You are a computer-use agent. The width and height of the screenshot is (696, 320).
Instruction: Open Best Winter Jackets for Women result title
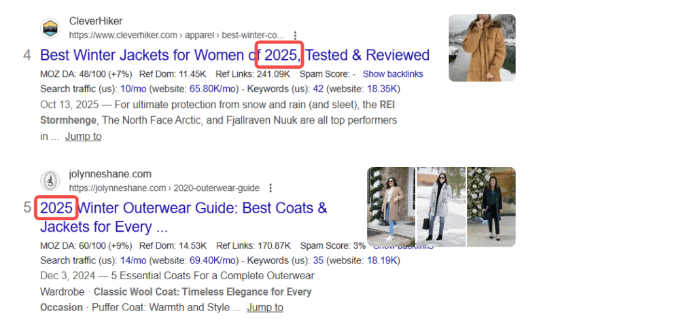coord(234,55)
